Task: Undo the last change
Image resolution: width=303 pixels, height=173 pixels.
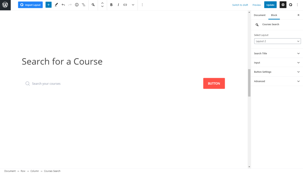Action: 63,5
